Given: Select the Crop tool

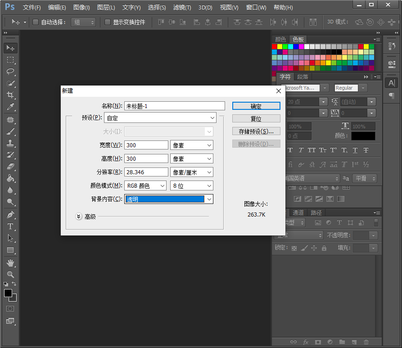Looking at the screenshot, I should click(10, 95).
